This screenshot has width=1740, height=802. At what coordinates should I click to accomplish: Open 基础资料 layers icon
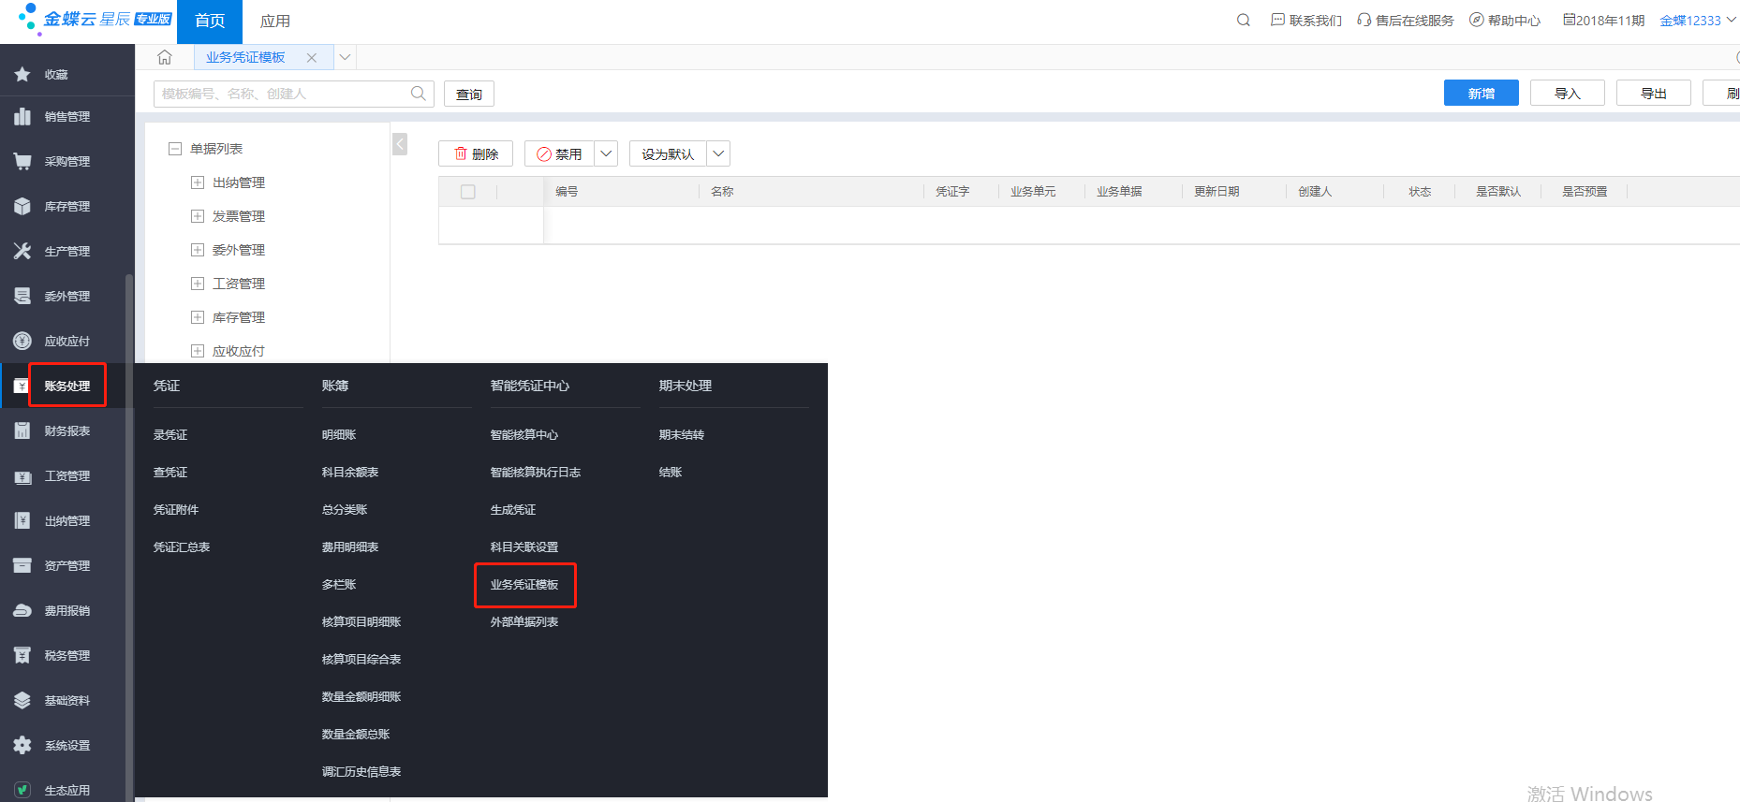22,700
